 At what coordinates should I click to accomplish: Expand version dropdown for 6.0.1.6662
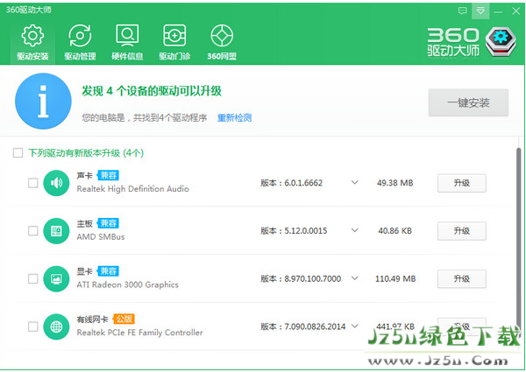354,182
